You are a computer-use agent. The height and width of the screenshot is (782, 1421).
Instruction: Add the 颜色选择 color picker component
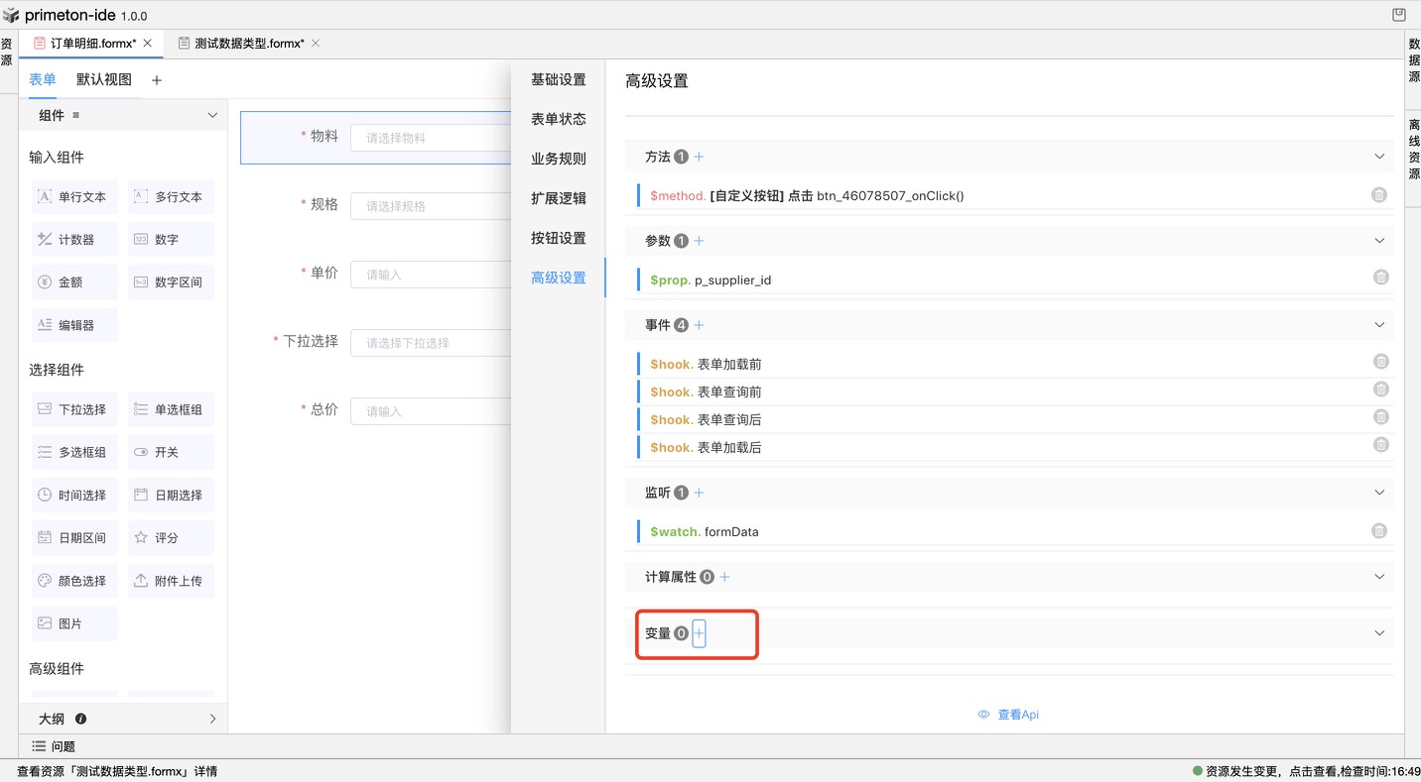point(73,581)
